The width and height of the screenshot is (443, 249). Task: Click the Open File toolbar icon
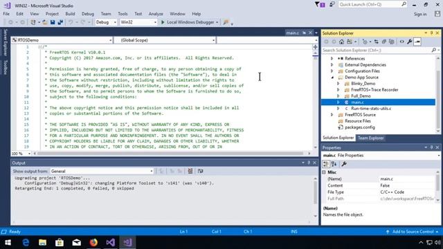click(44, 22)
